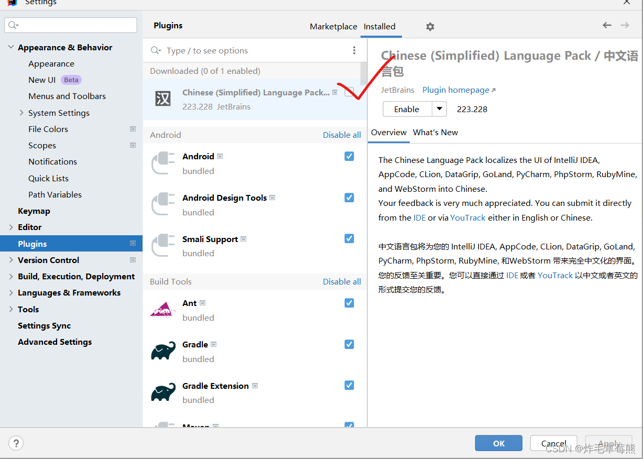
Task: Click the project-level marker beside Scopes
Action: coord(133,145)
